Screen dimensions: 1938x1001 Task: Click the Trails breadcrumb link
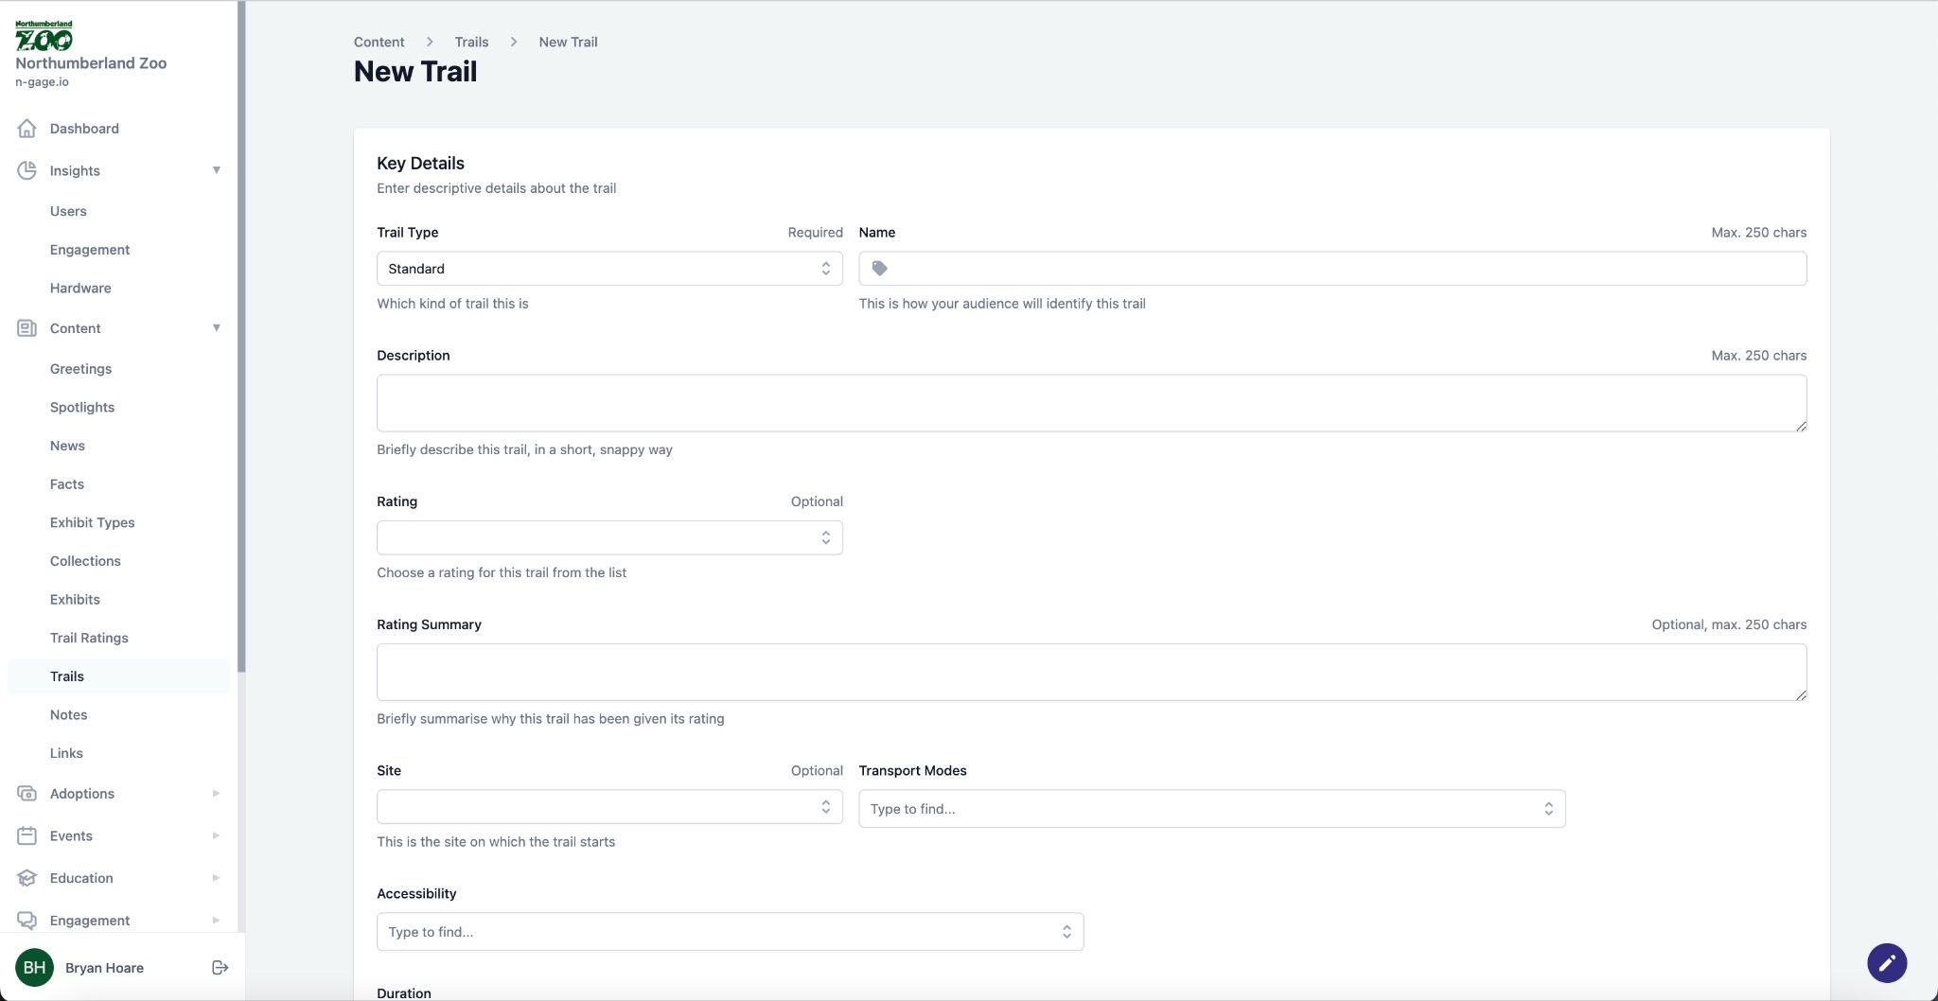point(471,43)
